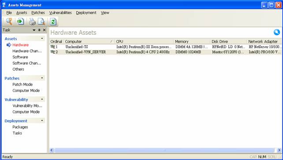Screen dimensions: 283x160
Task: Open the Deployment menu
Action: pos(86,13)
